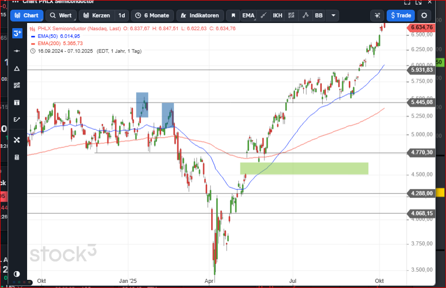
Task: Toggle the IKH Ichimoku indicator button
Action: pyautogui.click(x=277, y=15)
